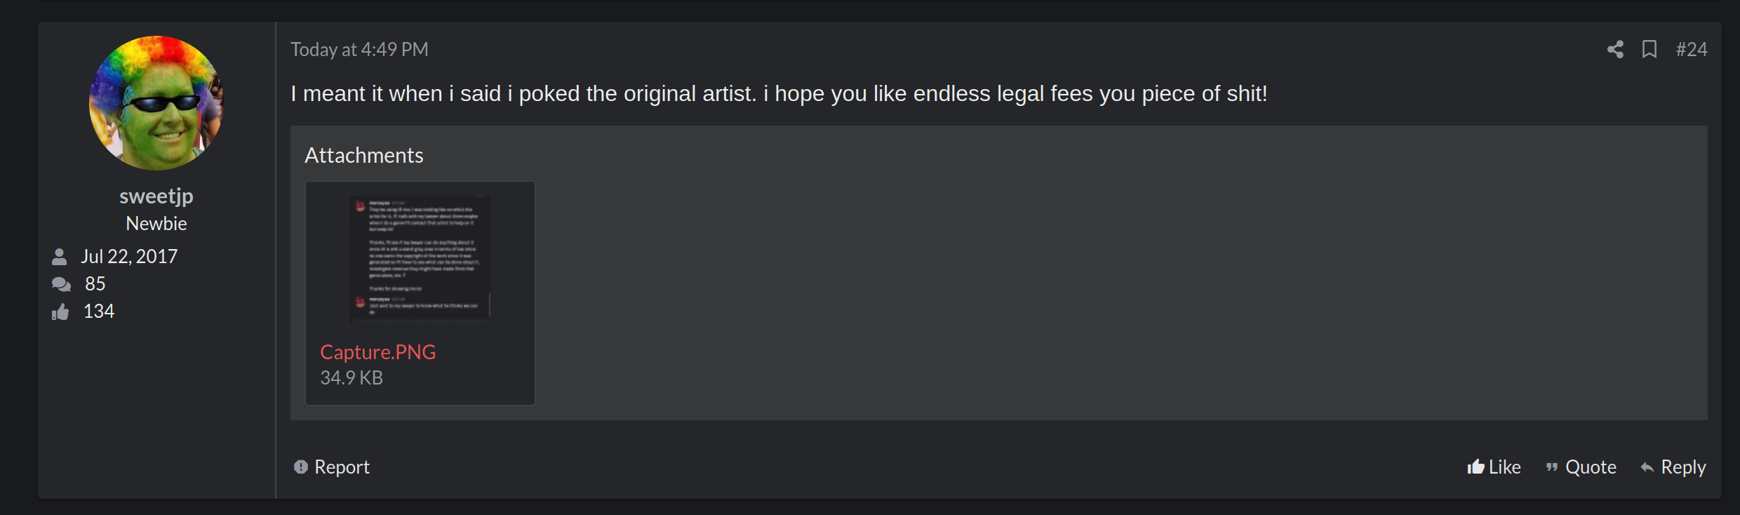The height and width of the screenshot is (515, 1740).
Task: Click the Capture.PNG file name link
Action: 377,352
